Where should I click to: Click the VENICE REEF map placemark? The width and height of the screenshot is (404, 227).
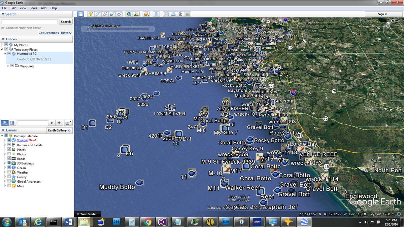point(318,154)
